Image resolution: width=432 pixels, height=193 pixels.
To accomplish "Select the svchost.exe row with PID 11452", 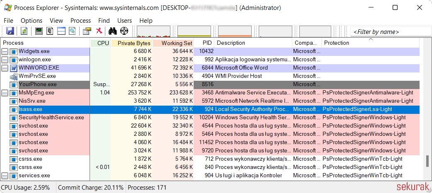I will point(210,142).
